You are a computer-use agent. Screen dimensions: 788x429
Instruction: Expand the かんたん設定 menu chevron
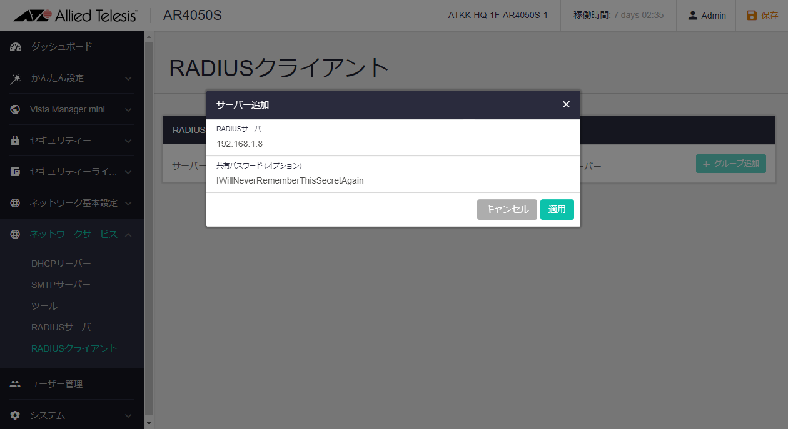[x=128, y=79]
